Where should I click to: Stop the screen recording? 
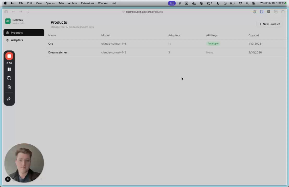pyautogui.click(x=9, y=56)
